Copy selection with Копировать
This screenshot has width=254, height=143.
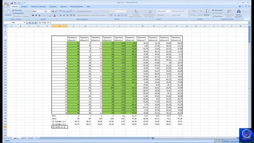(x=18, y=13)
